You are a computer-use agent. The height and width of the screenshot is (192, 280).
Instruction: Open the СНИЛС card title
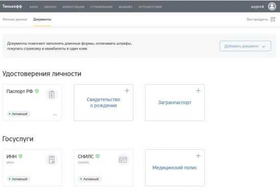tap(86, 156)
